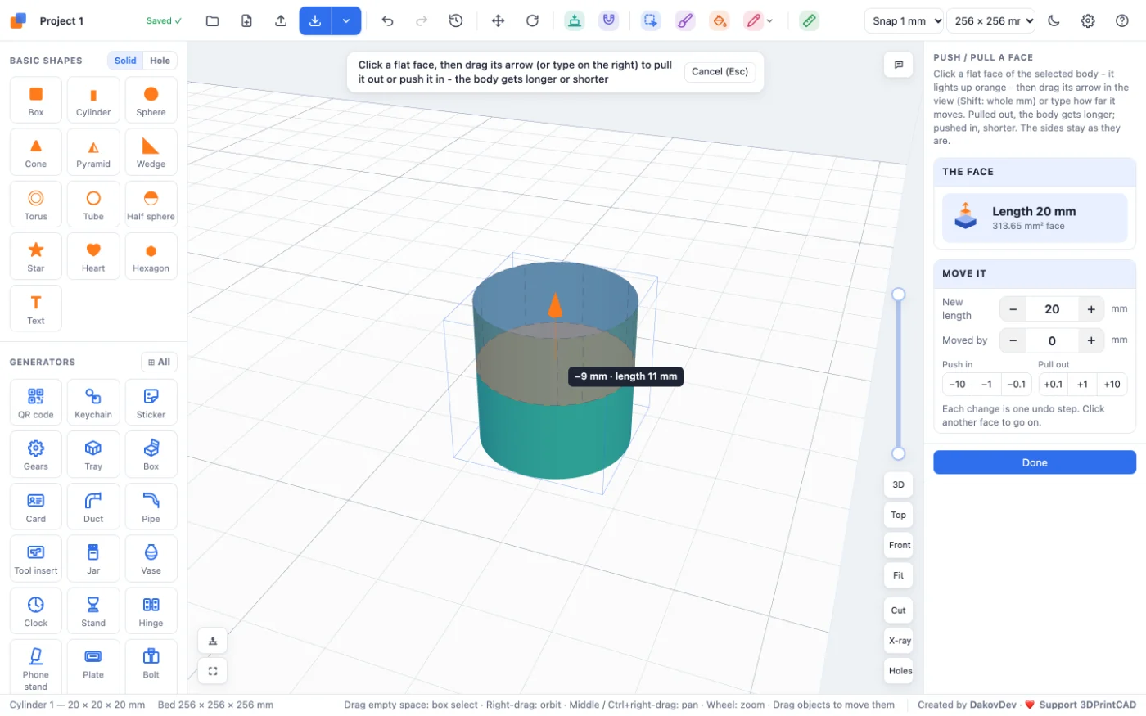Viewport: 1146px width, 716px height.
Task: Open the Snap 1 mm dropdown
Action: (904, 20)
